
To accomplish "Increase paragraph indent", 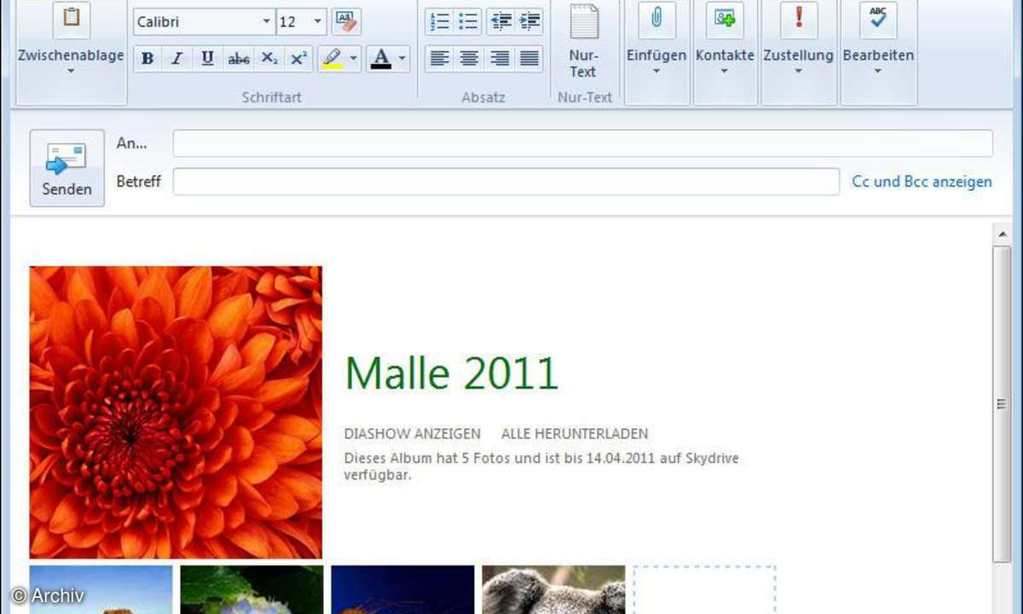I will pos(530,21).
